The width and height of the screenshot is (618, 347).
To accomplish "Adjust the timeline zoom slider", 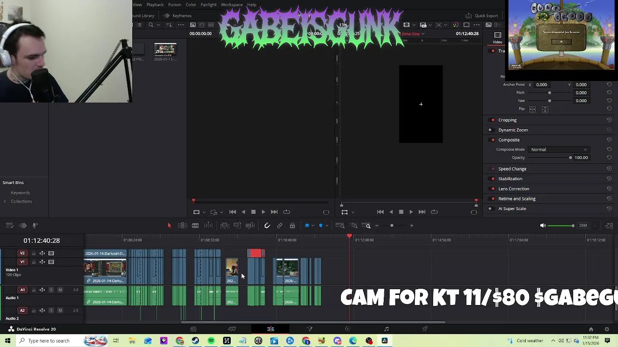I will pos(392,226).
